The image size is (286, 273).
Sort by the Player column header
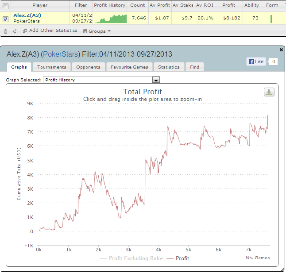40,5
